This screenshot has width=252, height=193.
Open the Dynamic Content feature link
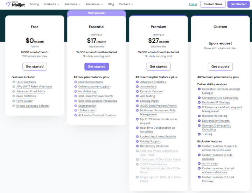tap(152, 91)
